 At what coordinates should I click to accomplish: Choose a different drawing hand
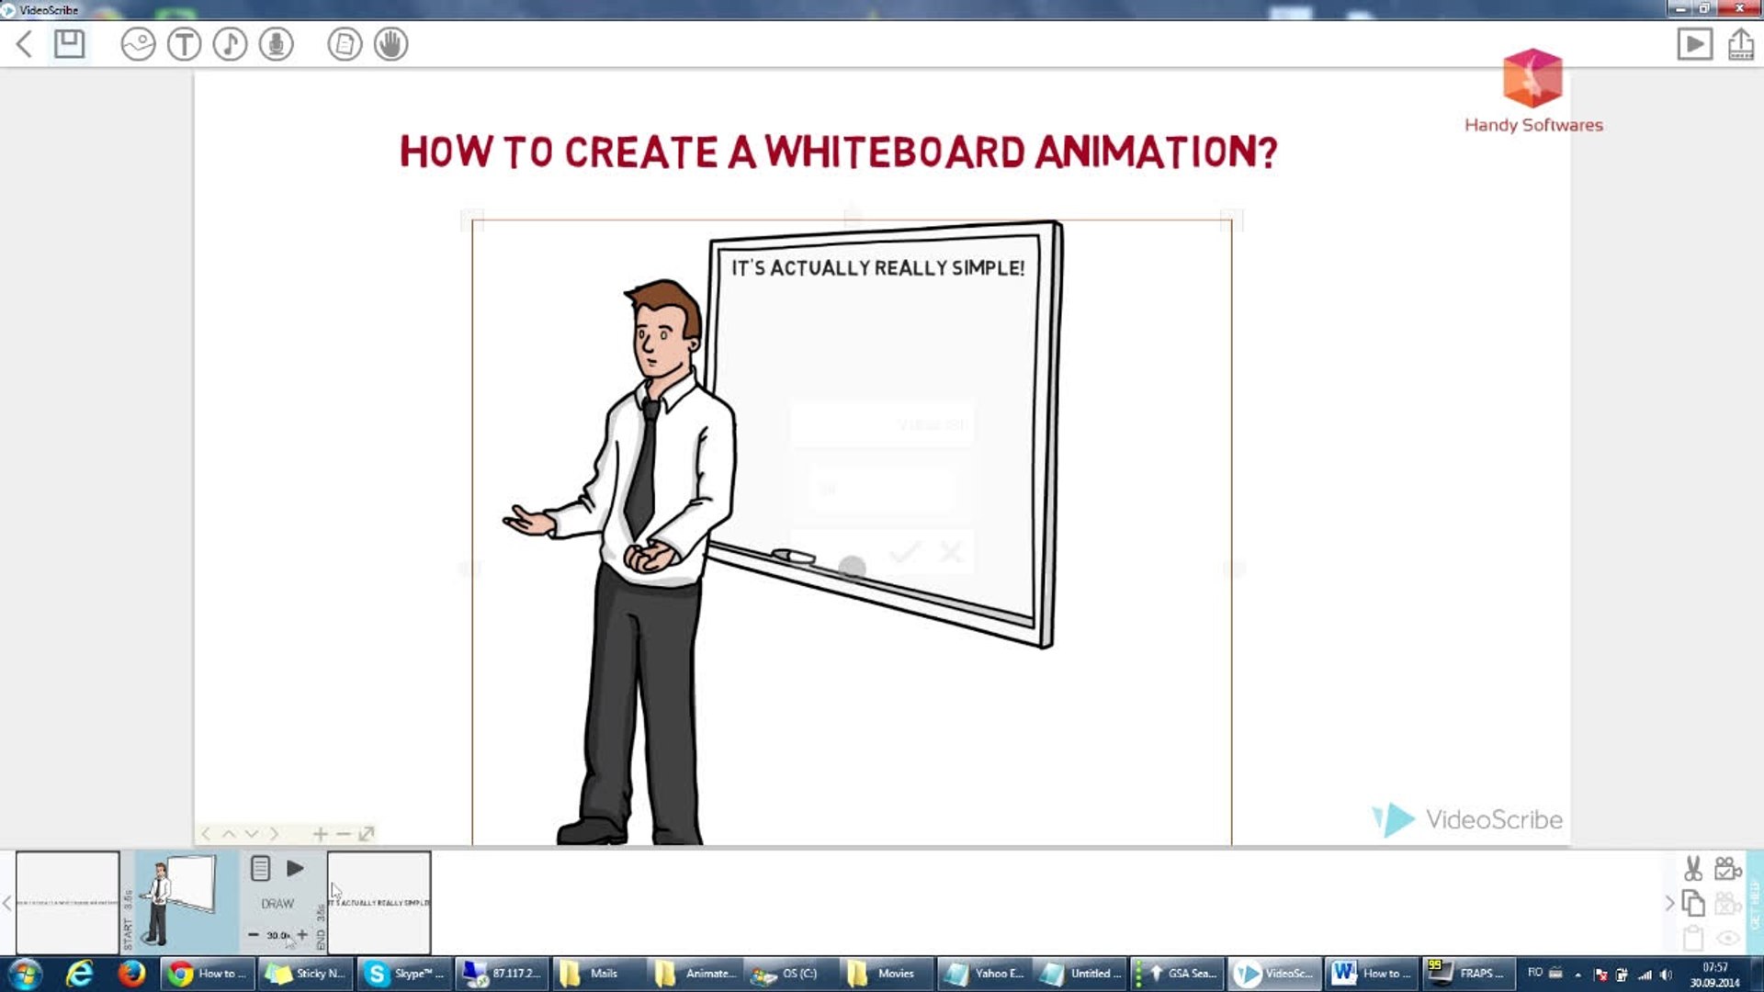pos(390,43)
